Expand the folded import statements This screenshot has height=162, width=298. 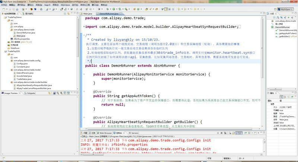point(84,27)
